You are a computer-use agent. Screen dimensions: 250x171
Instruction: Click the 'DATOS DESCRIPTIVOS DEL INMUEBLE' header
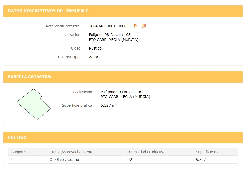click(x=48, y=11)
